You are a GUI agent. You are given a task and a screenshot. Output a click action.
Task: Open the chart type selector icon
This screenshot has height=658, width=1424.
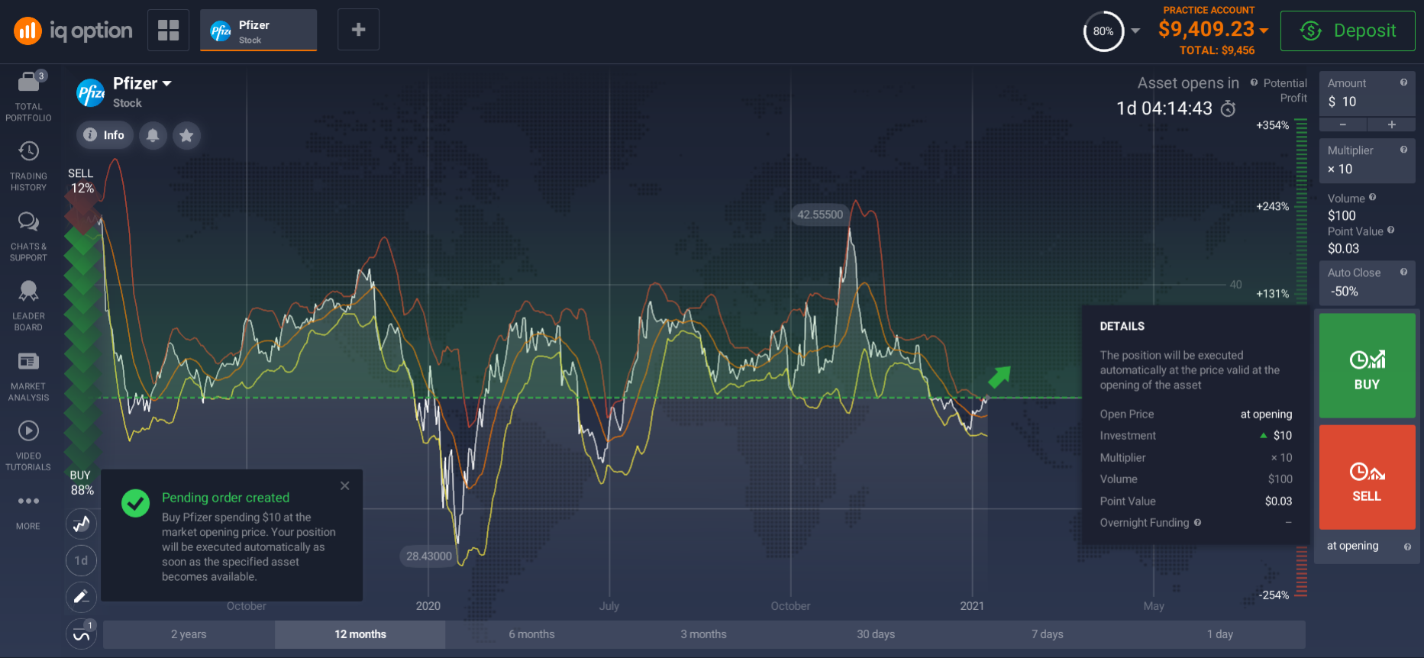click(81, 524)
